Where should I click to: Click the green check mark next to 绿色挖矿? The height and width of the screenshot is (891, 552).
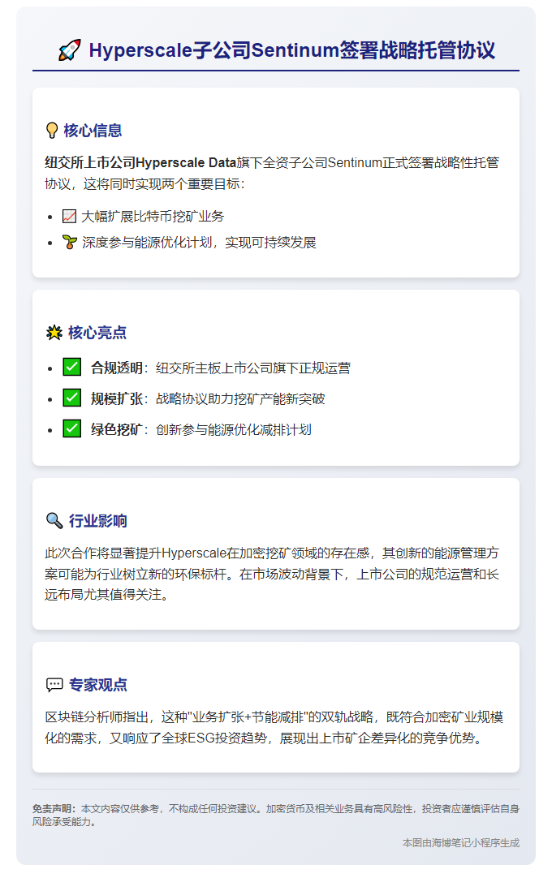71,428
